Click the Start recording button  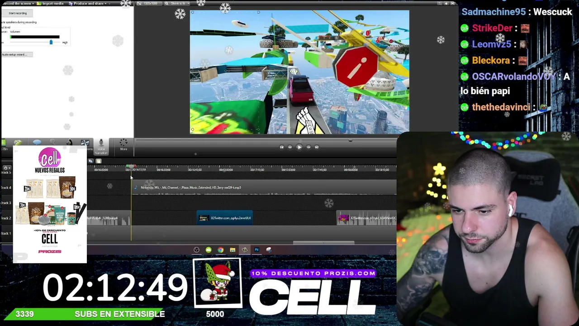tap(18, 13)
